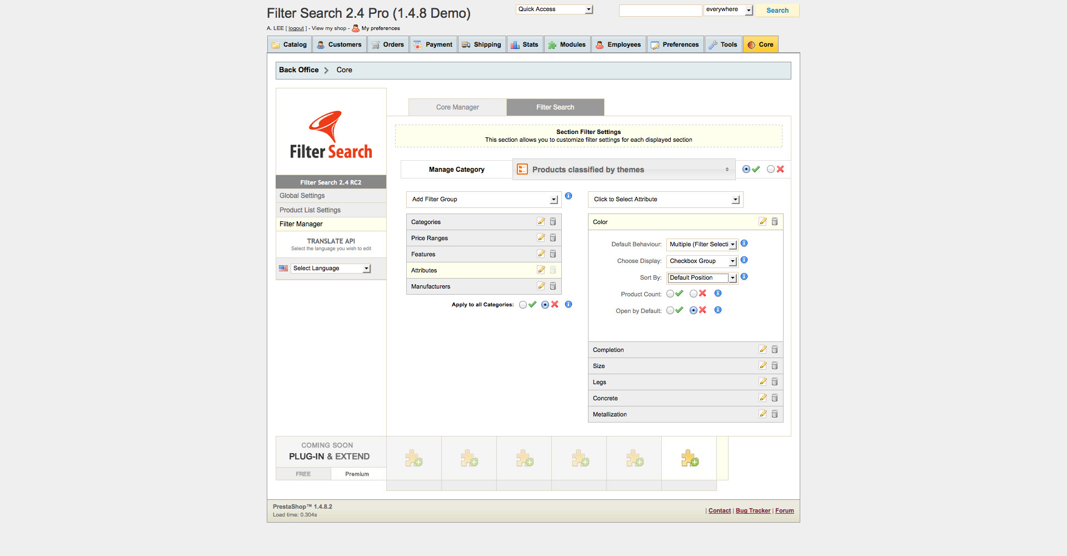Image resolution: width=1067 pixels, height=556 pixels.
Task: Open the Preferences tab
Action: (x=675, y=44)
